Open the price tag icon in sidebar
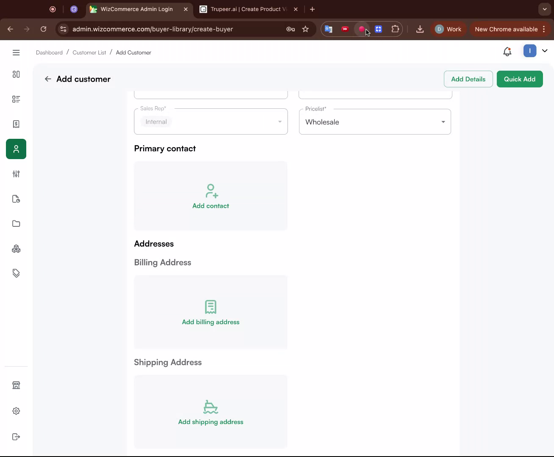 click(16, 273)
